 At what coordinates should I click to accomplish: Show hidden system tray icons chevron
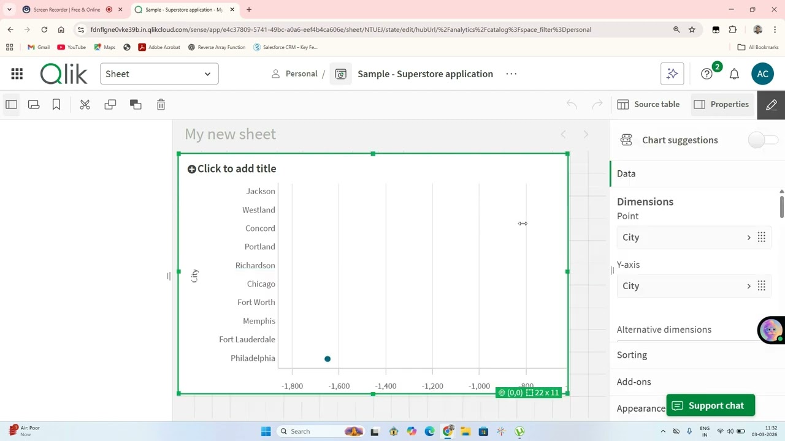(x=663, y=431)
